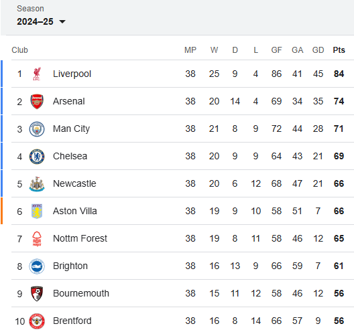Click the Bournemouth club crest
Image resolution: width=354 pixels, height=332 pixels.
(x=37, y=294)
